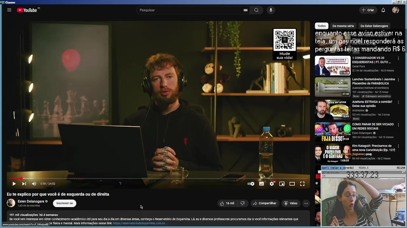Viewport: 407px width, 228px height.
Task: Skip to the next video
Action: pyautogui.click(x=24, y=184)
